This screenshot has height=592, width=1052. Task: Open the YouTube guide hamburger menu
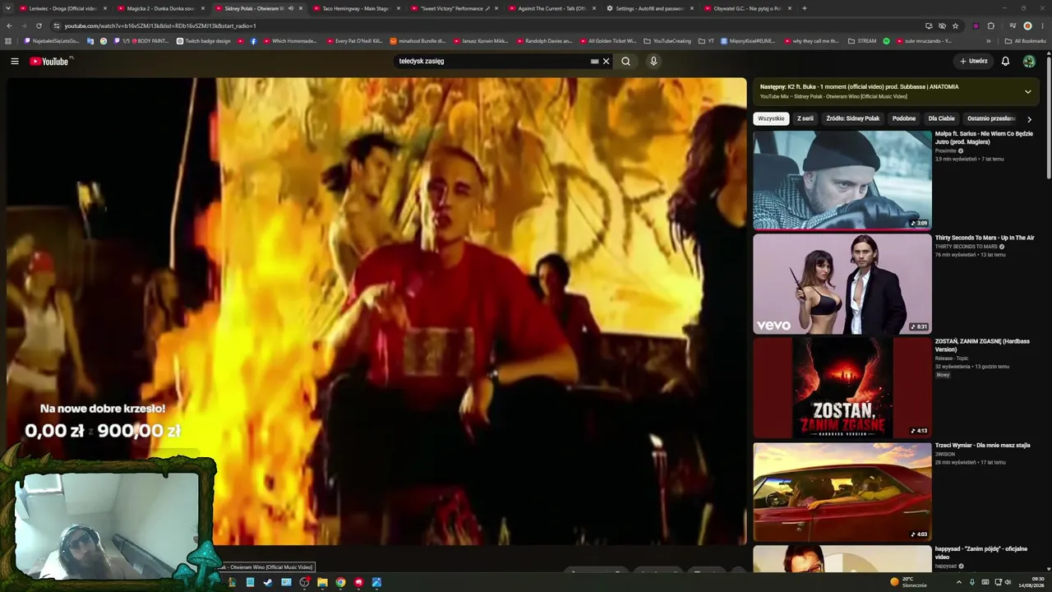[15, 61]
